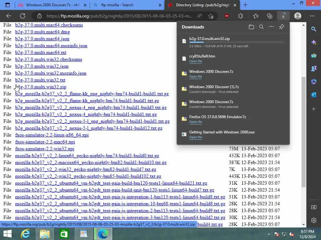The height and width of the screenshot is (240, 321).
Task: Open more options in Downloads panel
Action: [x=271, y=27]
